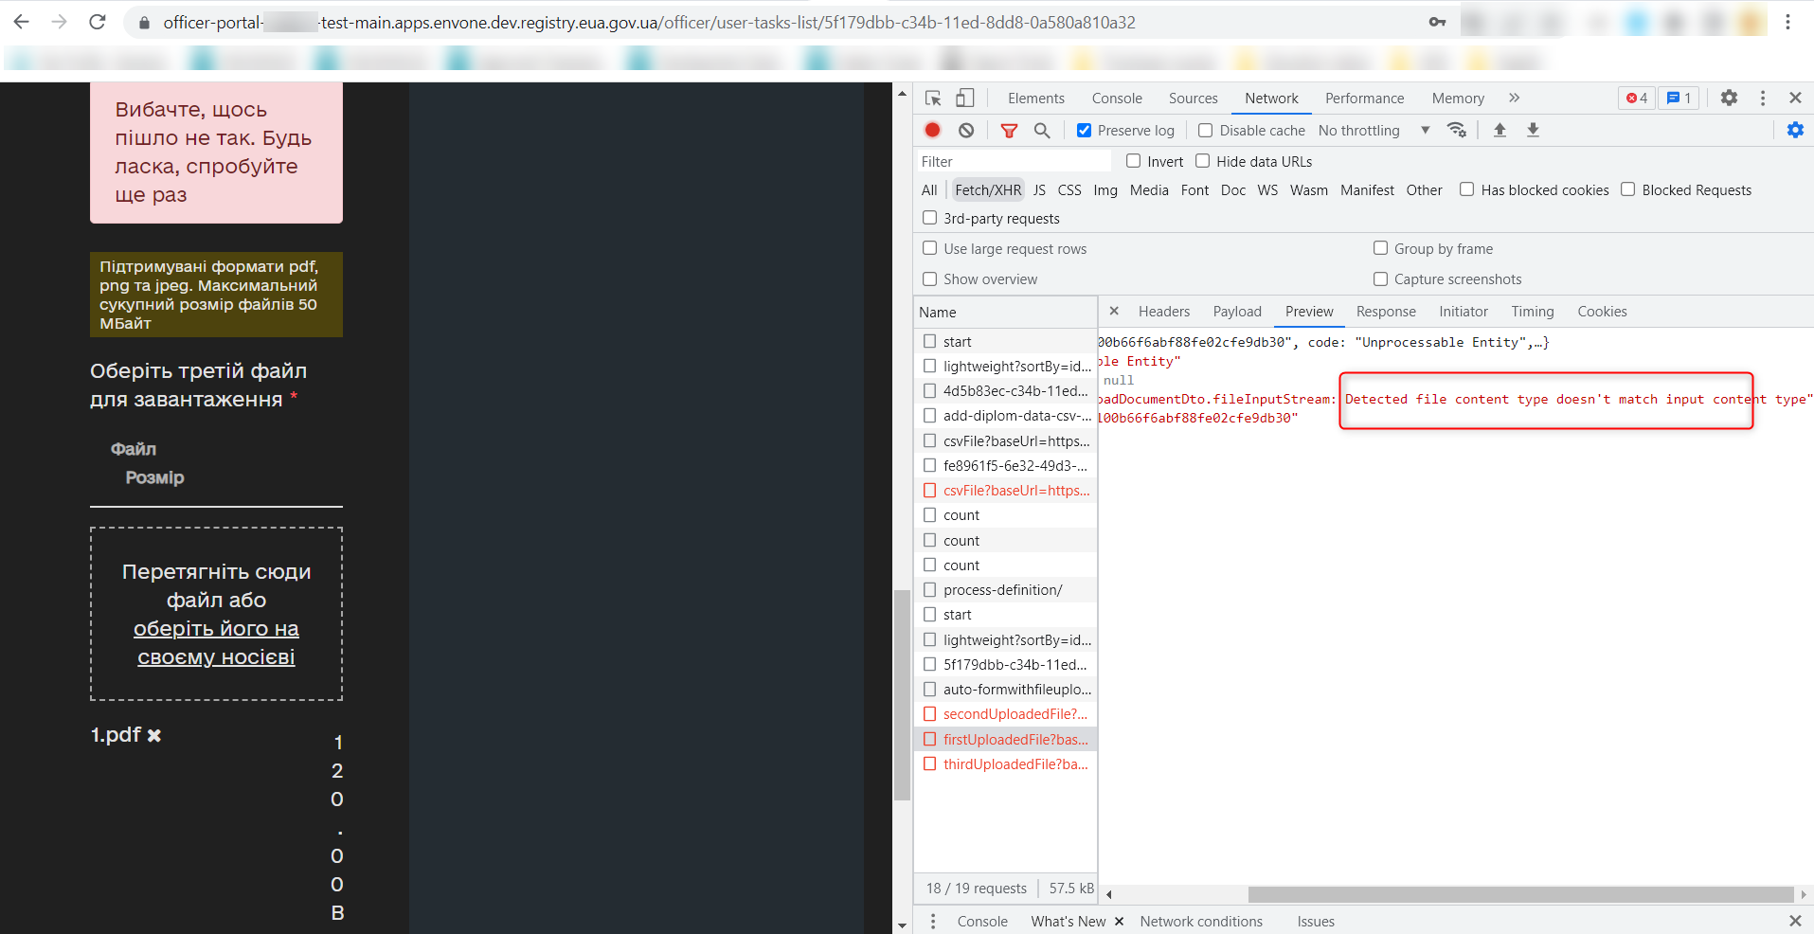Click the errors count badge showing 4
The image size is (1814, 934).
tap(1637, 98)
